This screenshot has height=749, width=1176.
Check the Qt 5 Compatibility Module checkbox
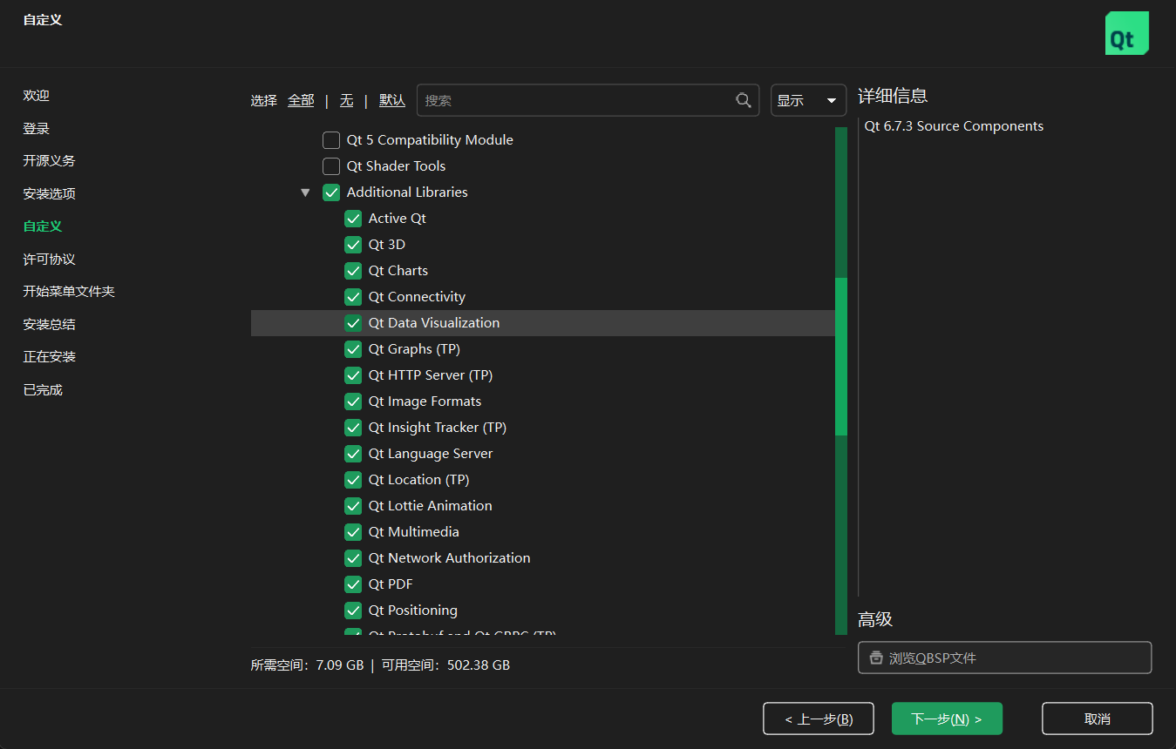click(x=331, y=140)
